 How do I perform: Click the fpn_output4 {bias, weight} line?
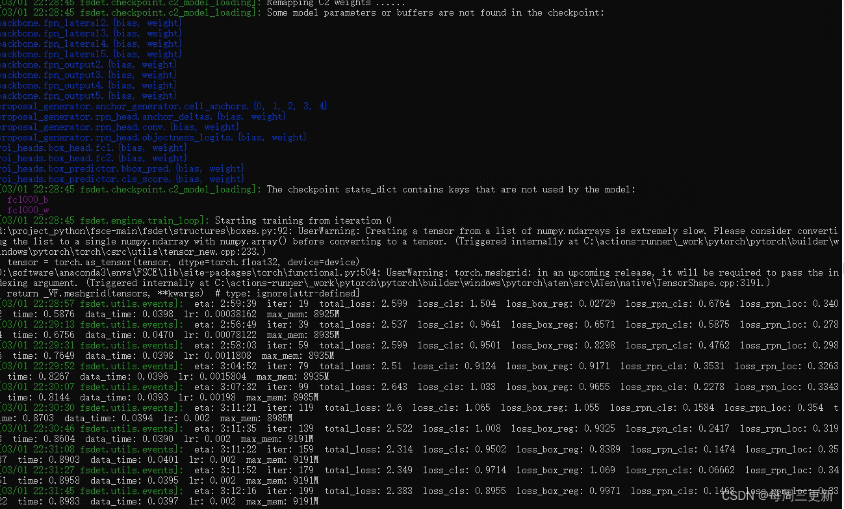(88, 85)
